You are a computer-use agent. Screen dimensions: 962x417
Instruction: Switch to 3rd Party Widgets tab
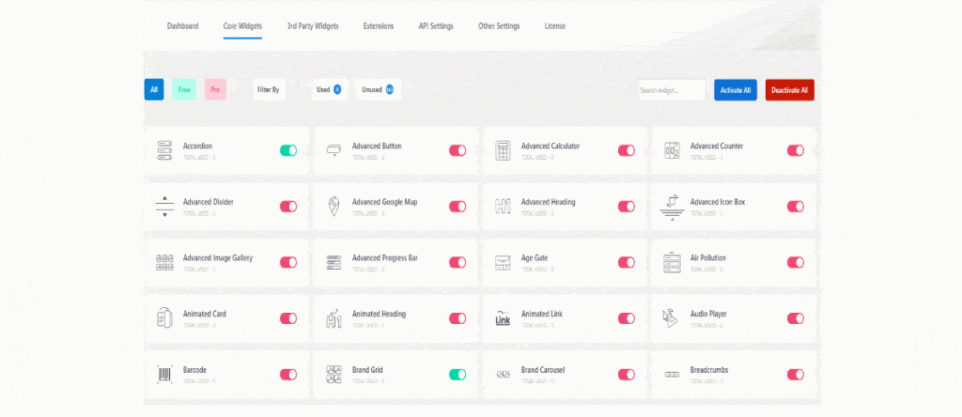(313, 26)
